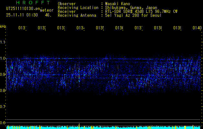Click the 0.9 kHz axis label
Image resolution: width=203 pixels, height=129 pixels.
pos(3,74)
